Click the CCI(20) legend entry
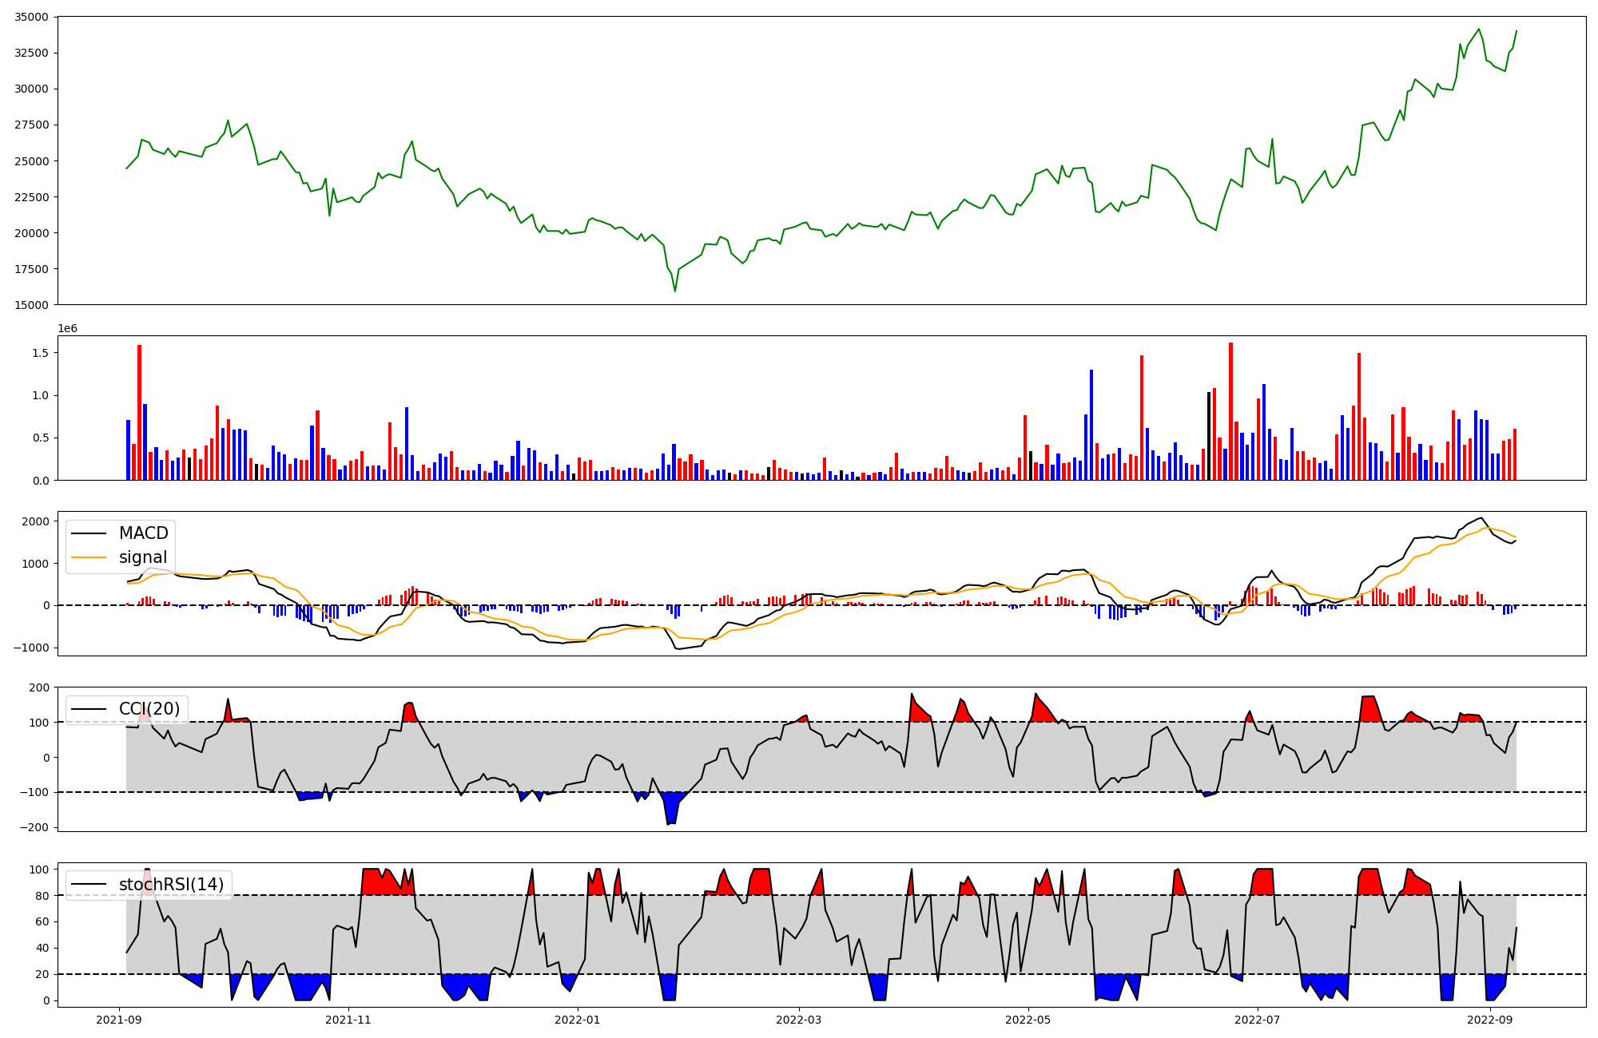 tap(149, 709)
